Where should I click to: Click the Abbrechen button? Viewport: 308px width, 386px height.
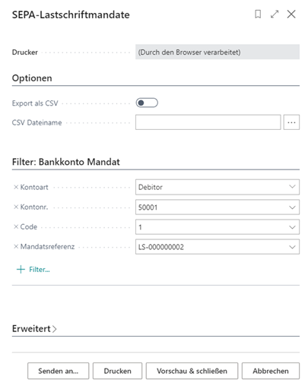point(271,371)
